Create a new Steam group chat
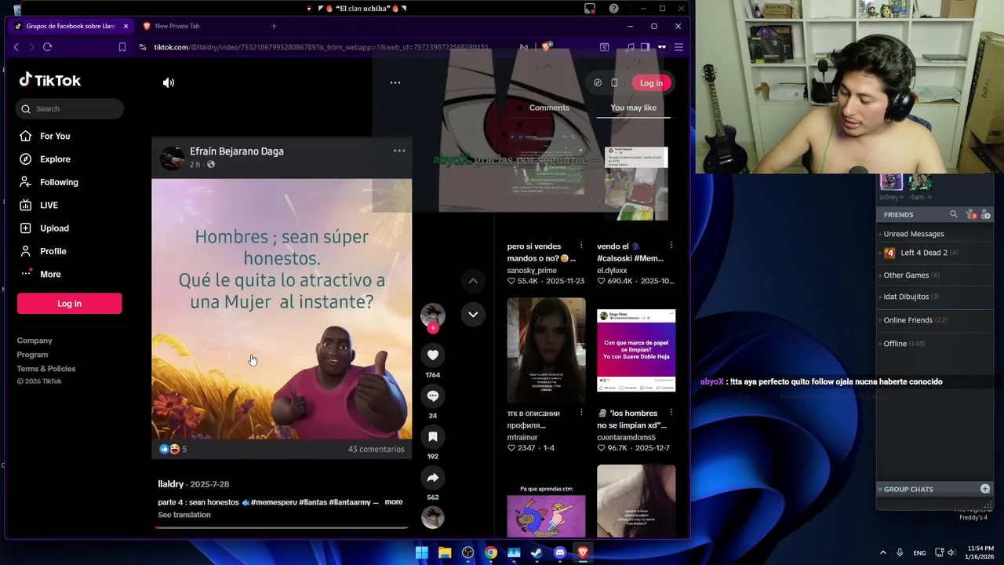The width and height of the screenshot is (1004, 565). tap(985, 489)
